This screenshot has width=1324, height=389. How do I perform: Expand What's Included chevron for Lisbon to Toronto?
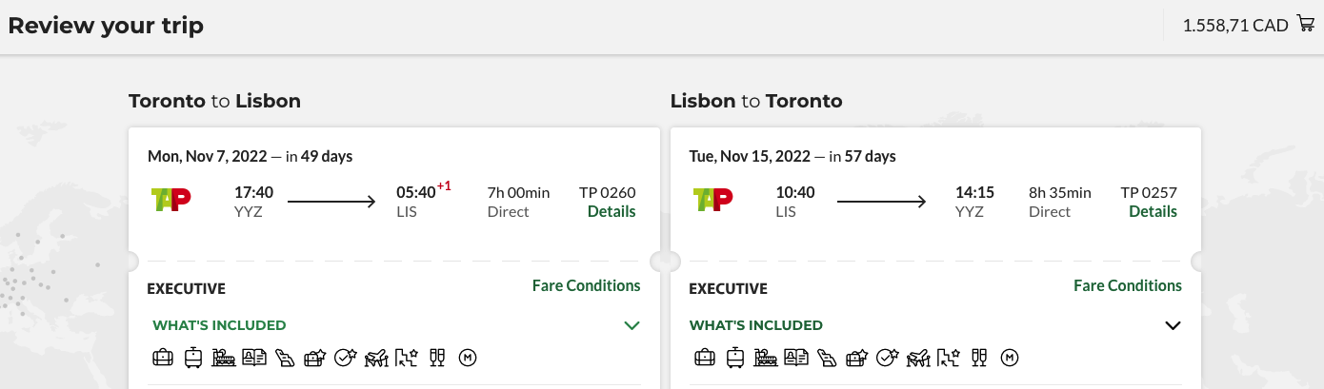[x=1173, y=325]
